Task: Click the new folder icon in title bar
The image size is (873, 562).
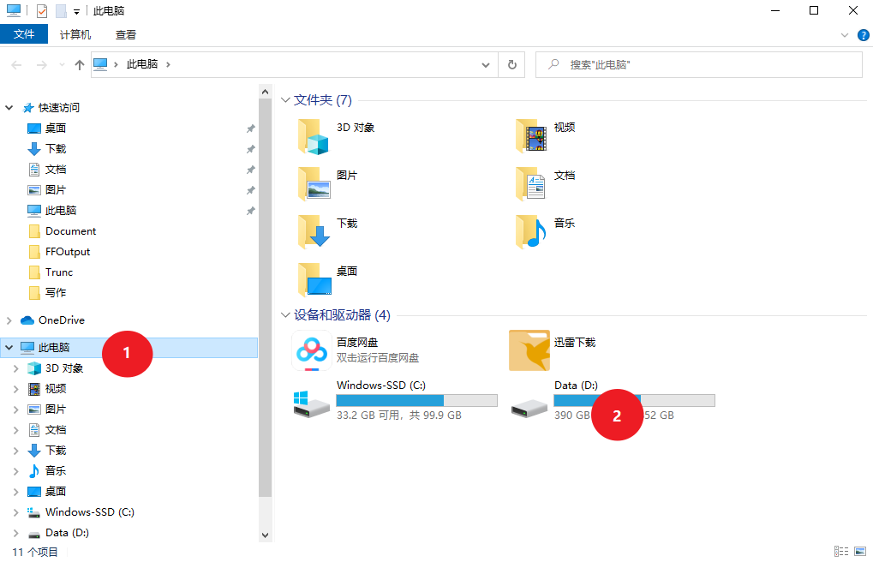Action: (x=61, y=10)
